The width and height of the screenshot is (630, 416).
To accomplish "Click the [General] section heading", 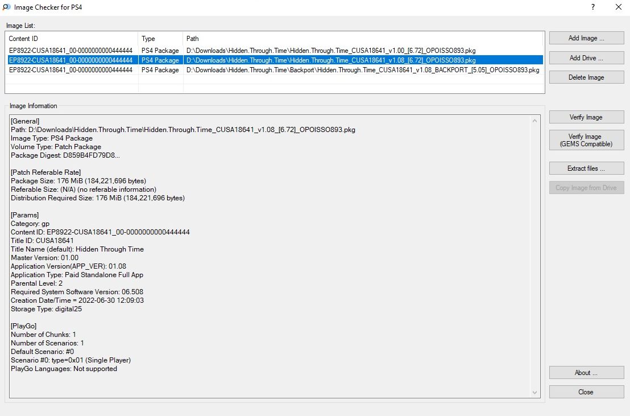I will [25, 121].
